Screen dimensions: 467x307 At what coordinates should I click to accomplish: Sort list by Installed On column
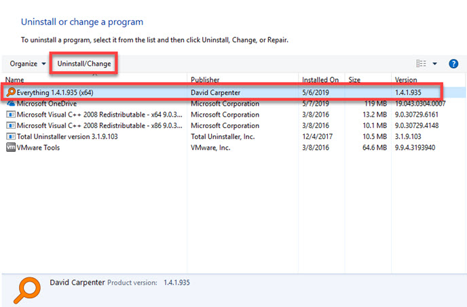point(320,80)
